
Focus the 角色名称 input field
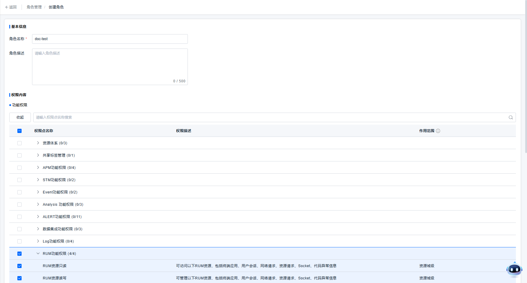(110, 39)
